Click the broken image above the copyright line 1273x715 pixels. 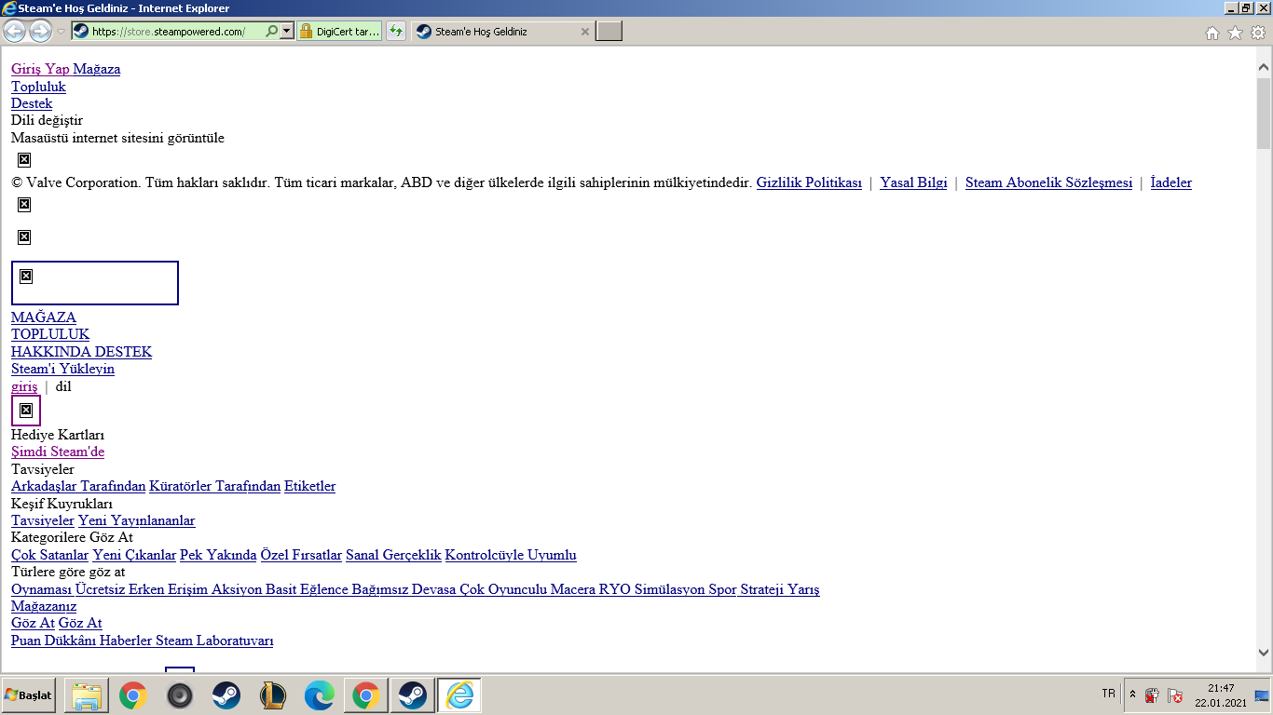[x=24, y=159]
